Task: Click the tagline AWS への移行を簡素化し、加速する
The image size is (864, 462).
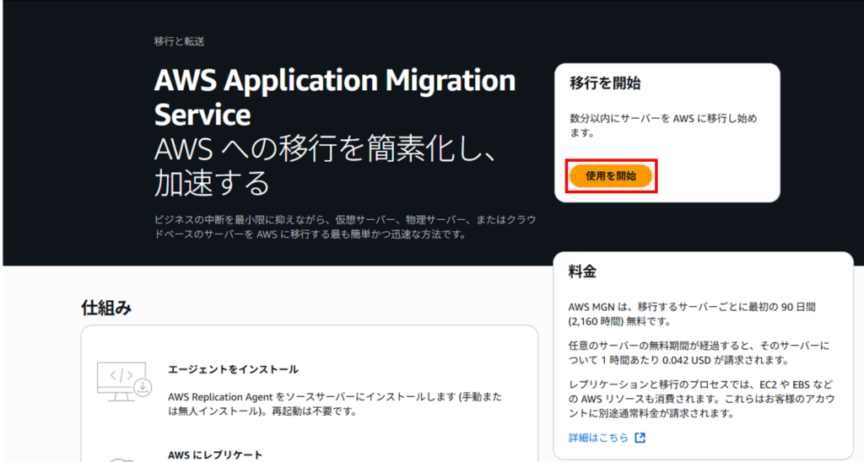Action: [327, 166]
